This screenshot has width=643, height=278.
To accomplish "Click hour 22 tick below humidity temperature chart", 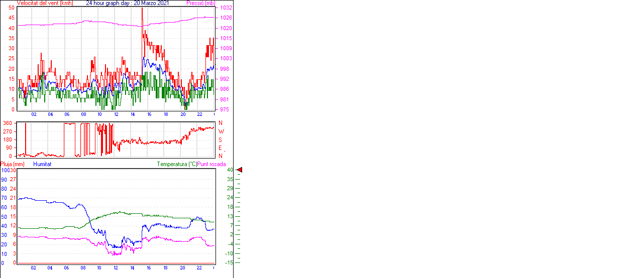I will coord(199,268).
